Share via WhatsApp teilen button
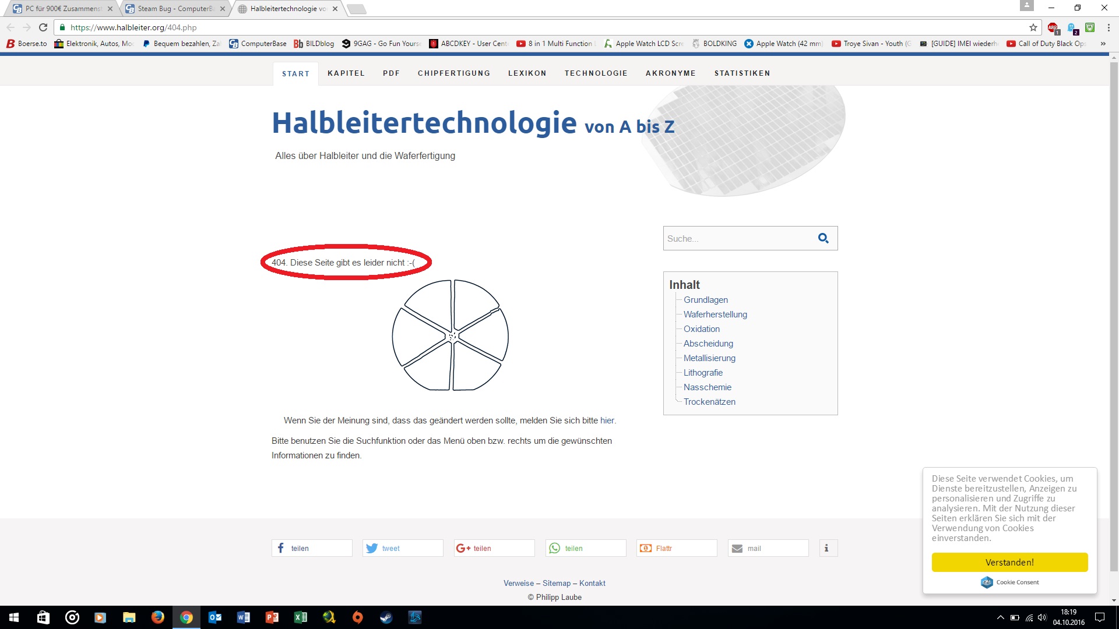This screenshot has width=1119, height=629. (x=585, y=548)
